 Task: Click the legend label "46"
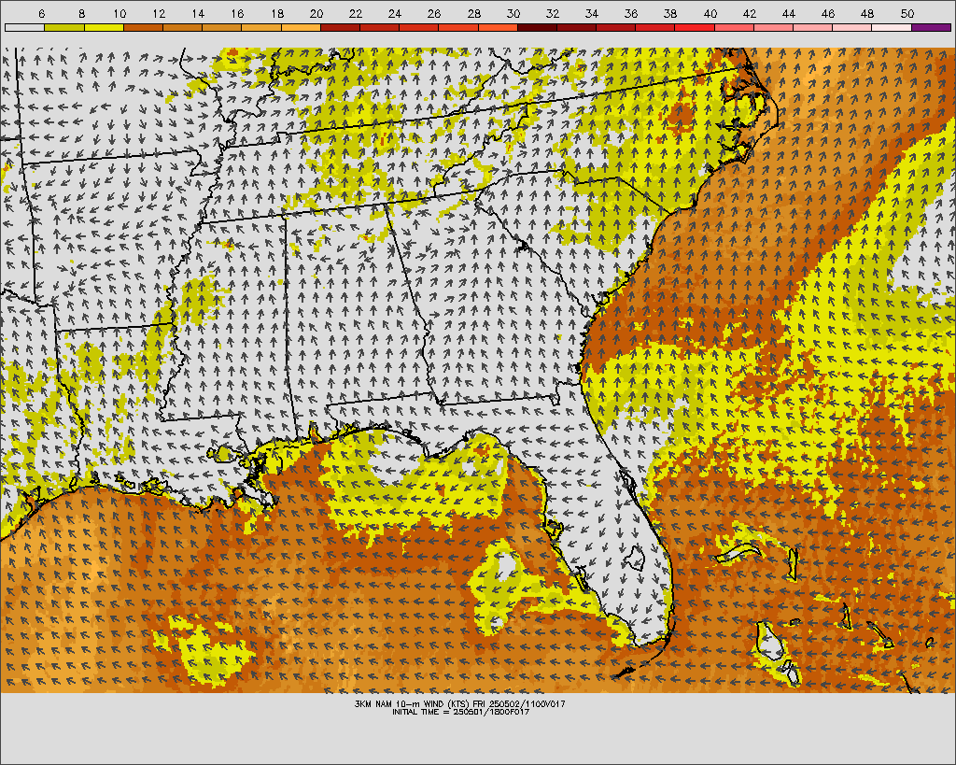pos(827,13)
